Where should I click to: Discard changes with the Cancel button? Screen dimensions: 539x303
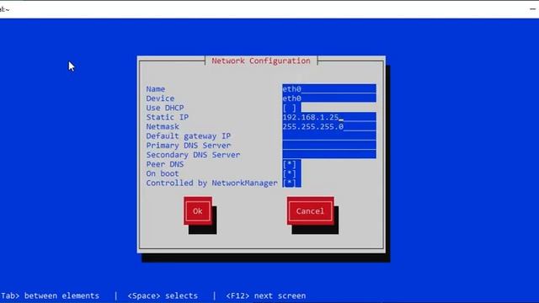(311, 211)
